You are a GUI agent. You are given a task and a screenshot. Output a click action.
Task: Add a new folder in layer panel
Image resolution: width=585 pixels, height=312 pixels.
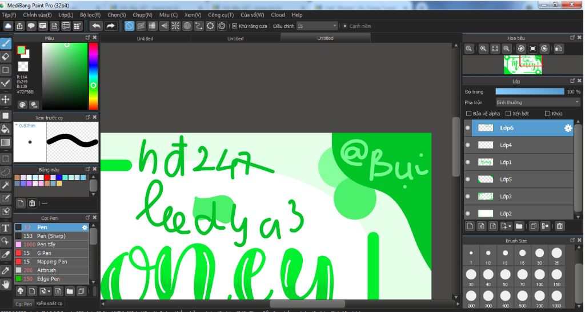tap(519, 226)
